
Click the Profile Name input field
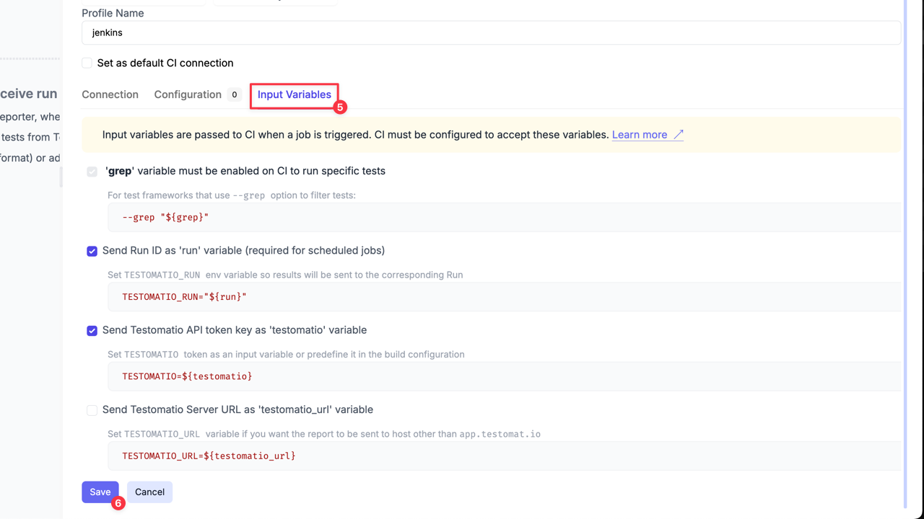491,32
